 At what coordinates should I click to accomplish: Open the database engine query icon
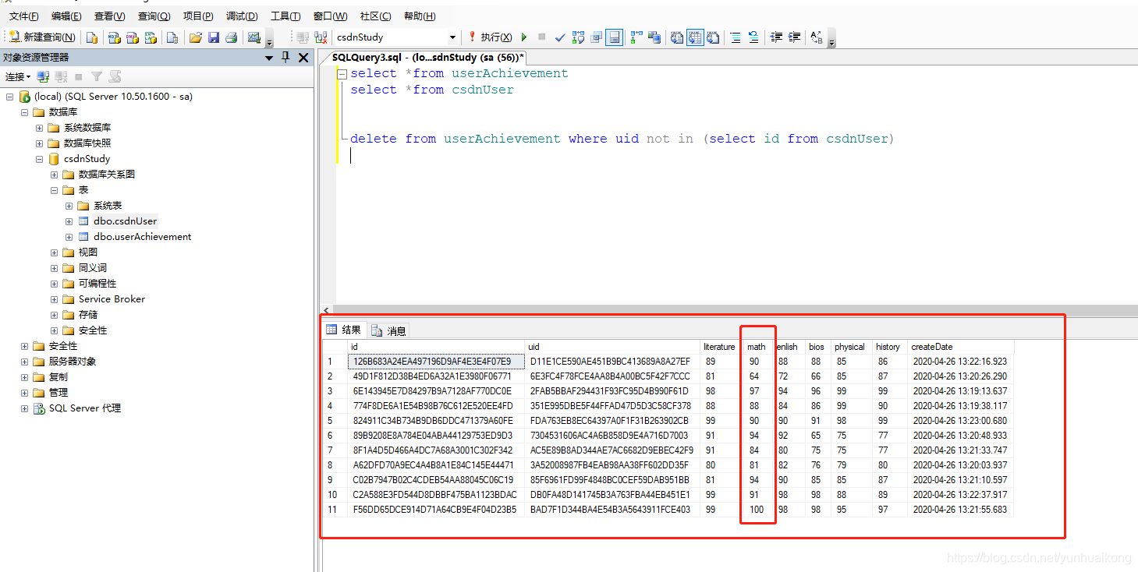(x=94, y=37)
